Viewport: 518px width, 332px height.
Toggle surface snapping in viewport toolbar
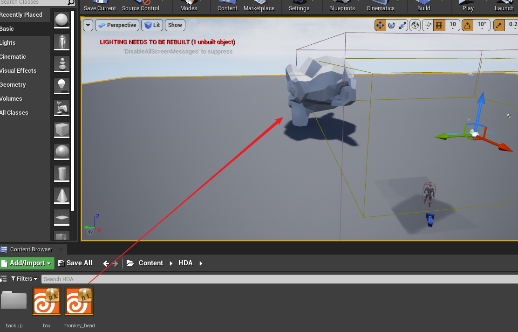428,25
